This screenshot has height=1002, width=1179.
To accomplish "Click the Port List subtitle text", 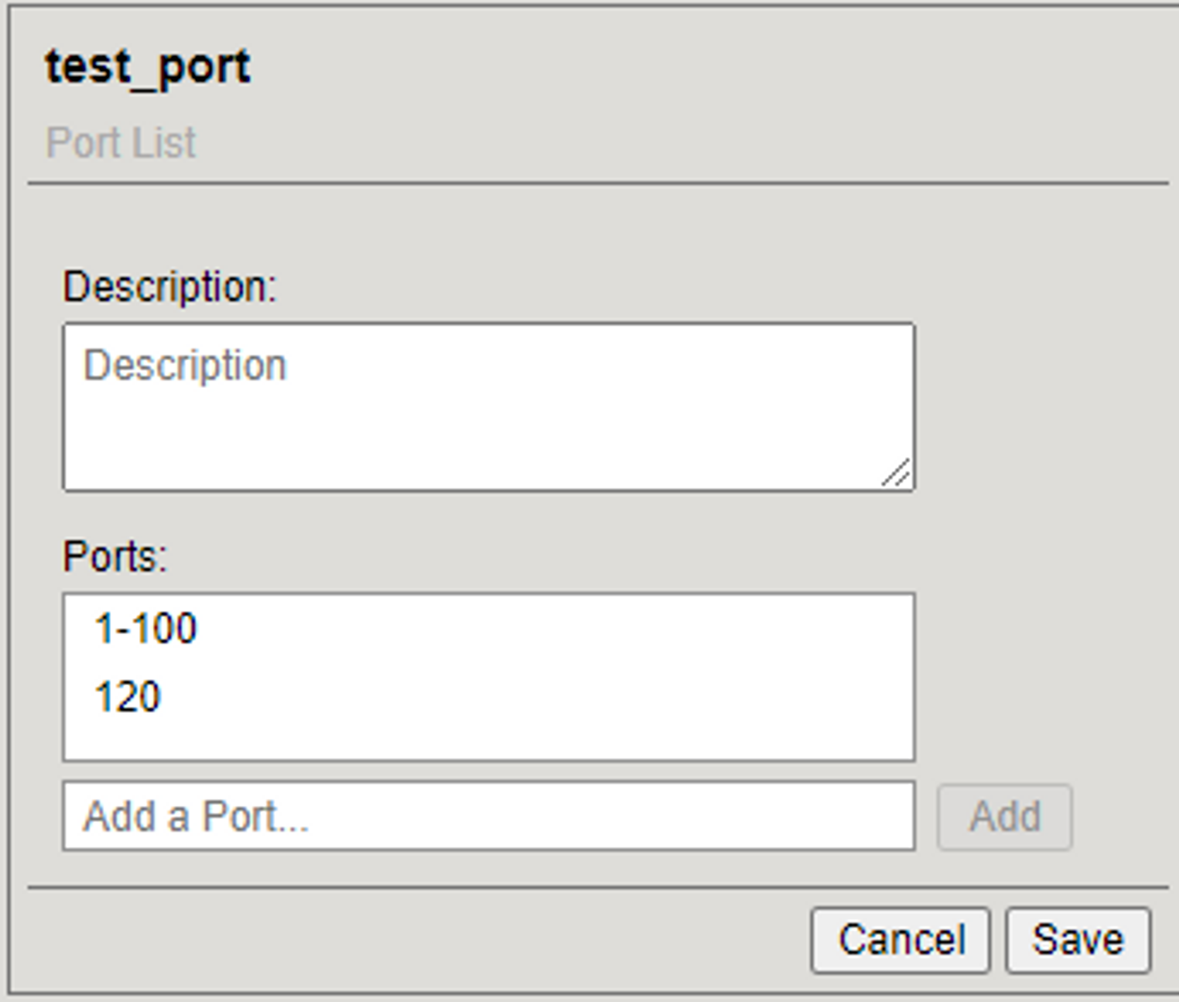I will [x=121, y=143].
